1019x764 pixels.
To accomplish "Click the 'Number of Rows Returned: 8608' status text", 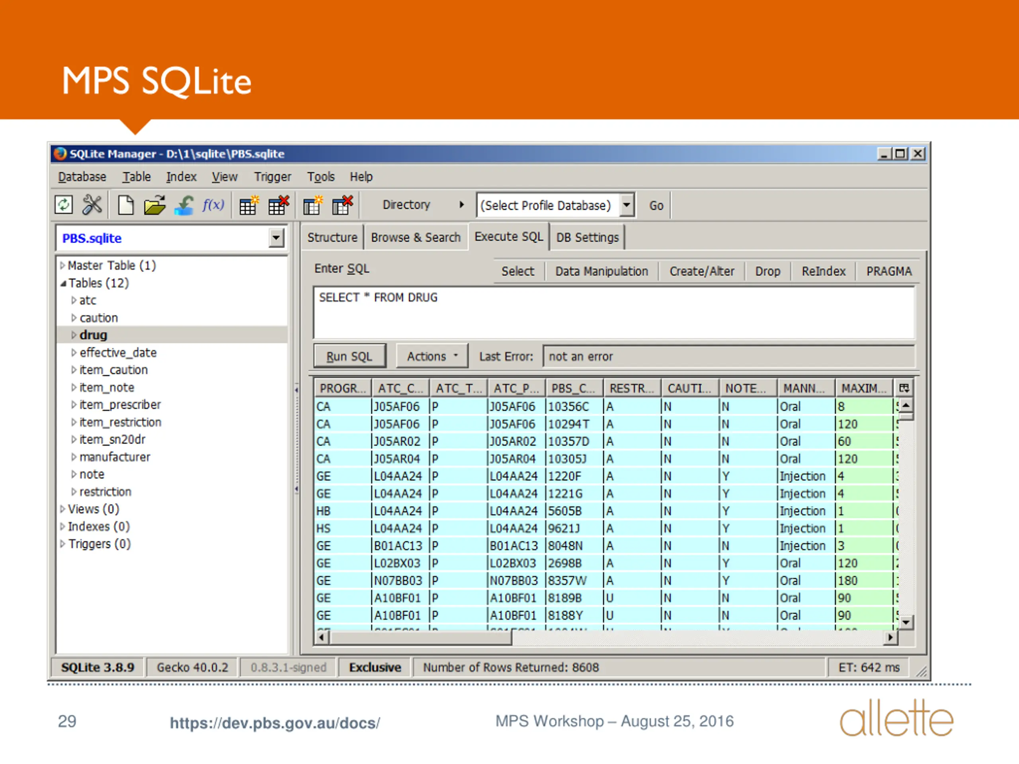I will (510, 668).
